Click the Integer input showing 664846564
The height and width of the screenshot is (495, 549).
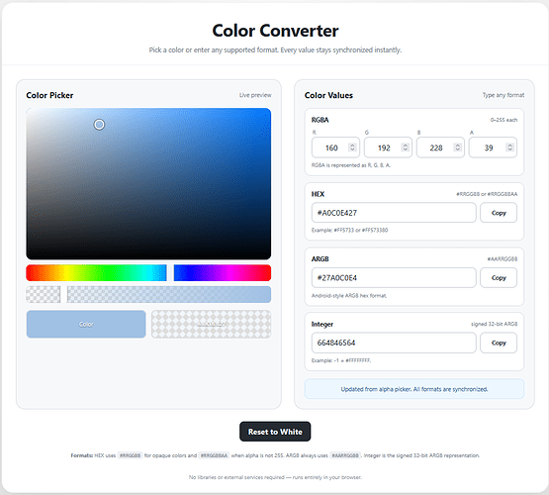pos(394,343)
